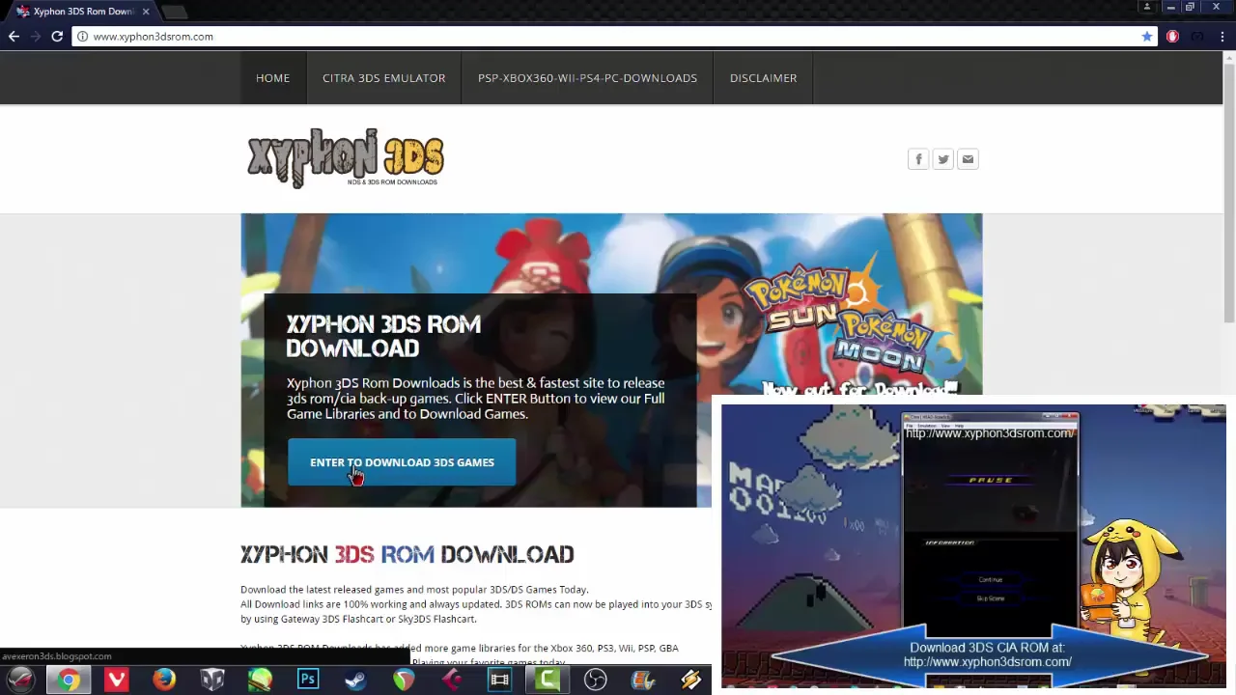Image resolution: width=1236 pixels, height=695 pixels.
Task: Open the CITRA 3DS EMULATOR menu item
Action: [384, 78]
